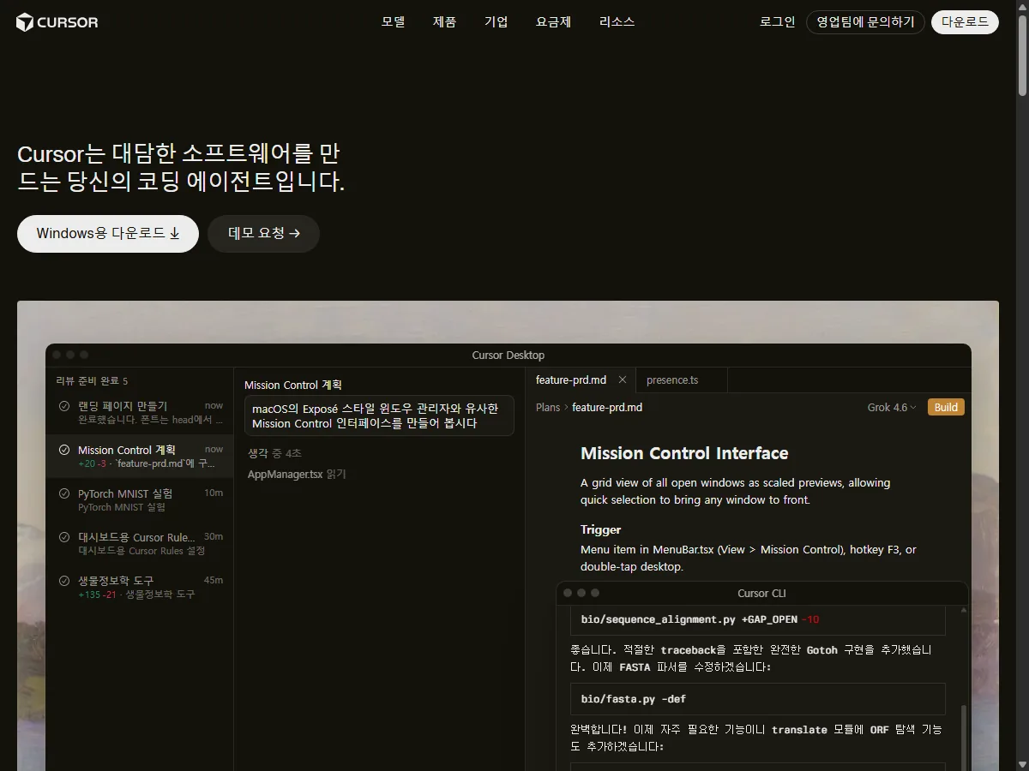Go to the 요금제 page

(553, 22)
